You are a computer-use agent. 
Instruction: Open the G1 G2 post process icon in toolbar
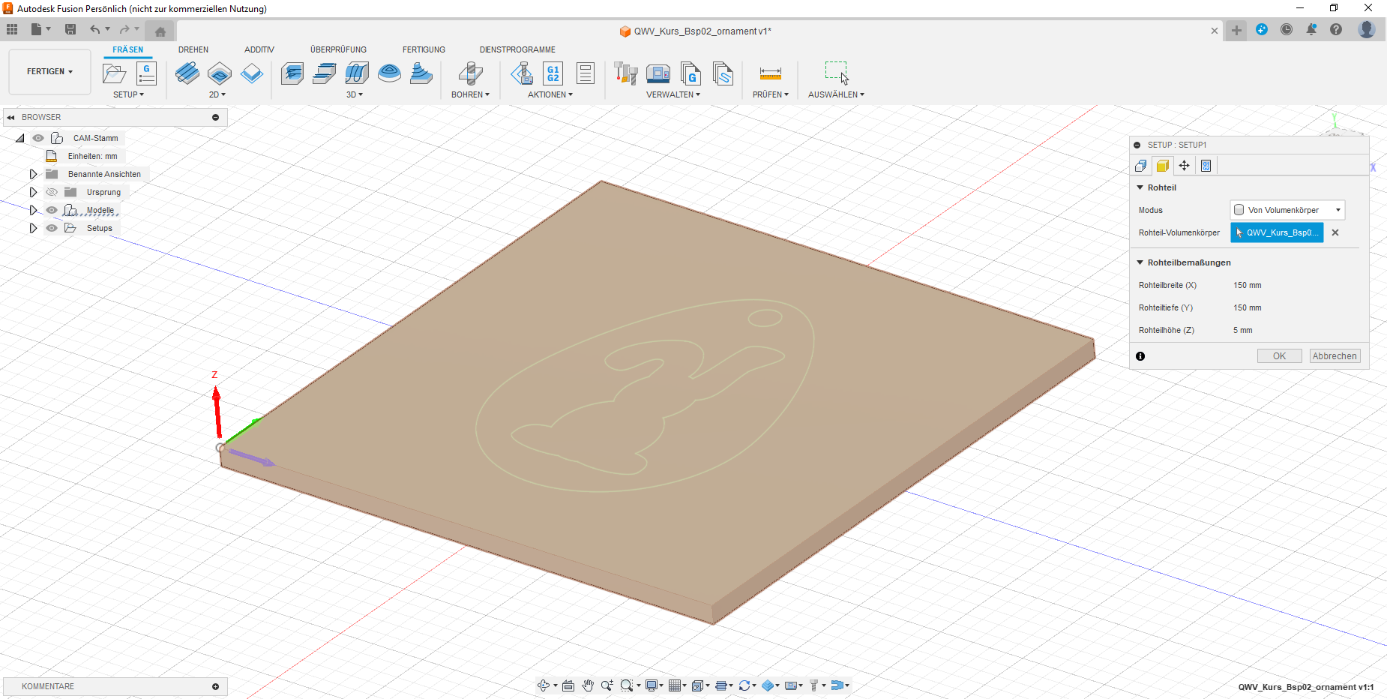tap(553, 73)
